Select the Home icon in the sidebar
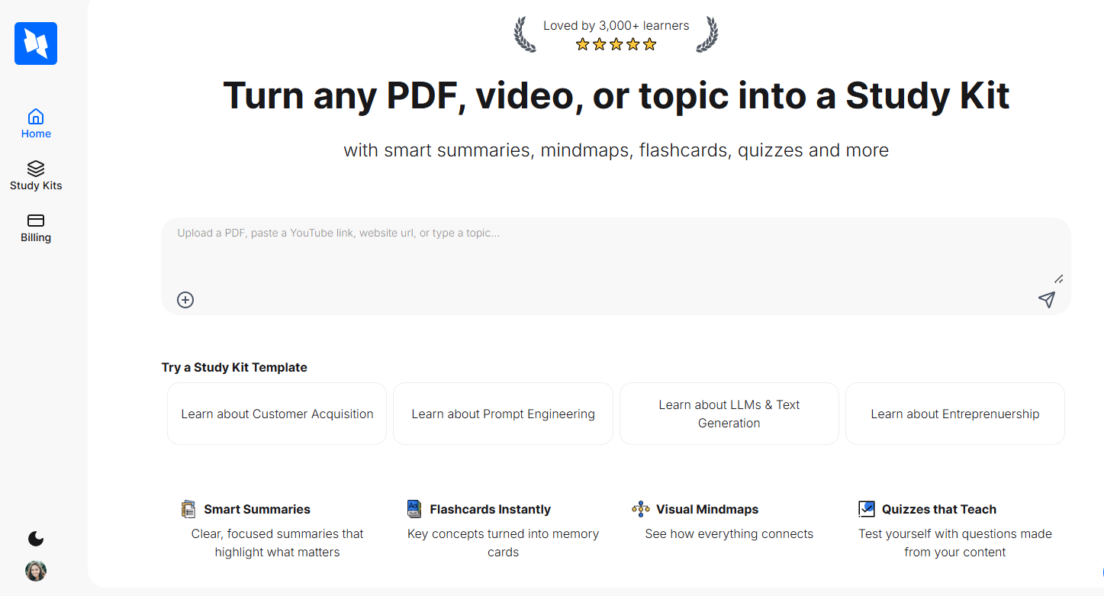Screen dimensions: 1104x596 pos(36,115)
